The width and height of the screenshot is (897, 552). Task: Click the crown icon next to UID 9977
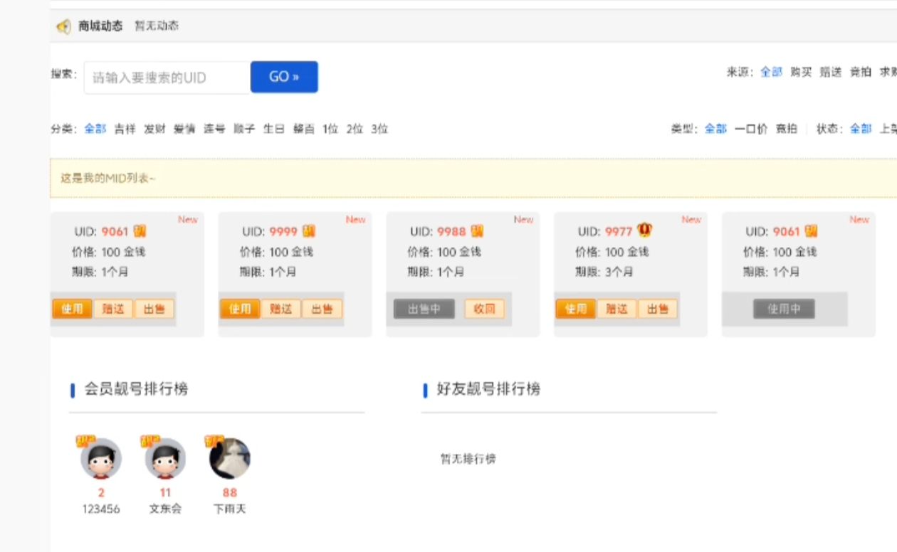tap(645, 230)
